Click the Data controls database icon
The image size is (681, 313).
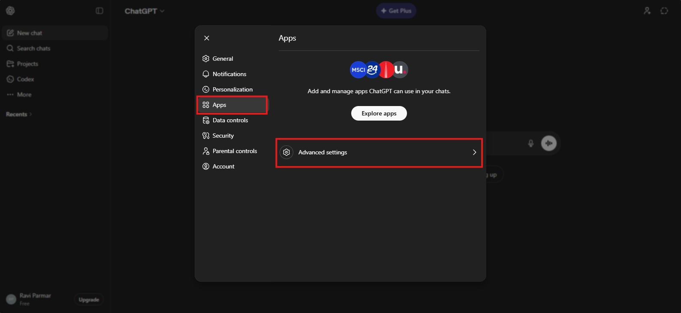click(x=206, y=120)
